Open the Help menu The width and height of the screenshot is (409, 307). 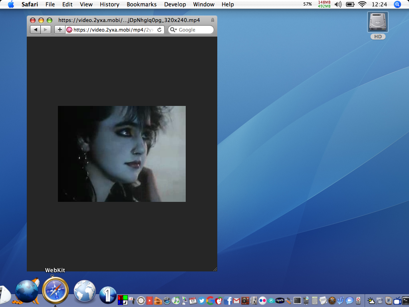click(228, 4)
